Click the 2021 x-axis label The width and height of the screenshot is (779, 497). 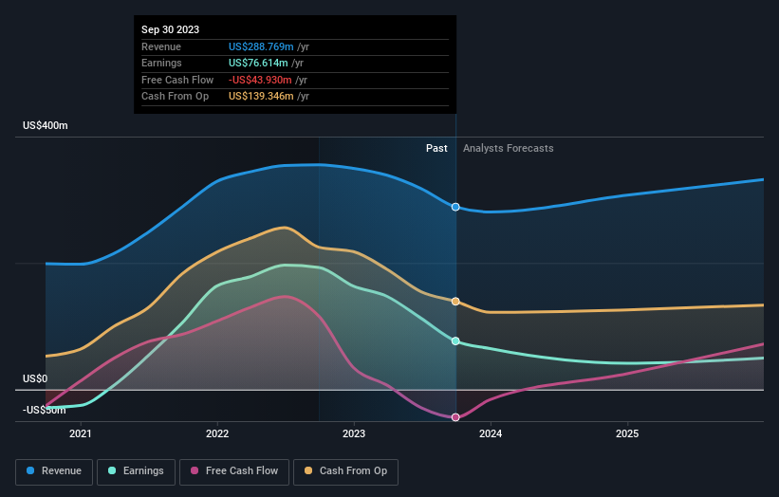(81, 434)
